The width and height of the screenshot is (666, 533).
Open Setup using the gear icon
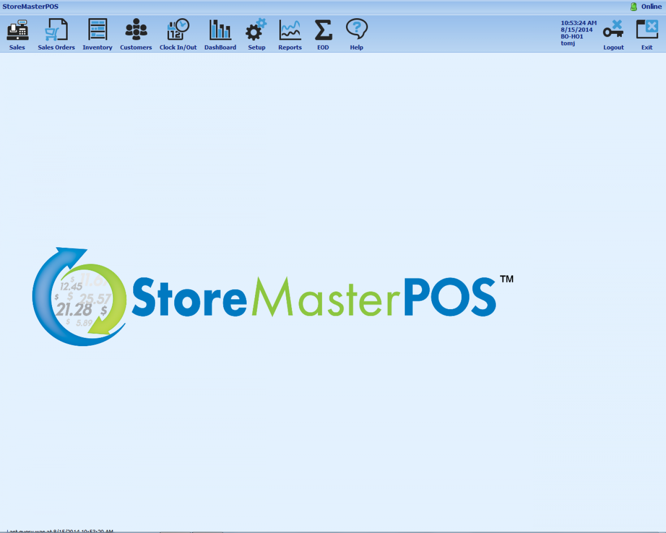click(256, 29)
